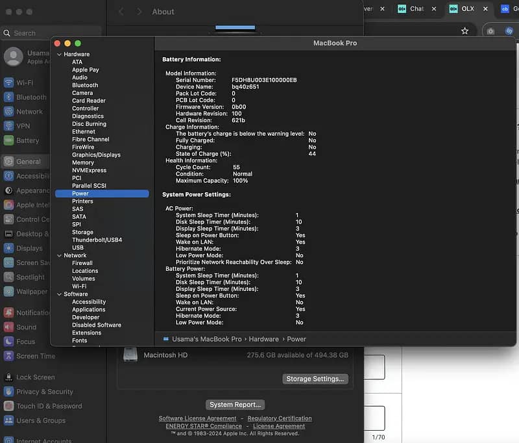Select Memory in the hardware list
Viewport: 519px width, 443px height.
[82, 162]
